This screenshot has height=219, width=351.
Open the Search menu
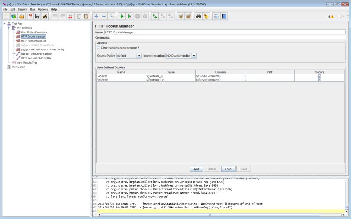[22, 9]
